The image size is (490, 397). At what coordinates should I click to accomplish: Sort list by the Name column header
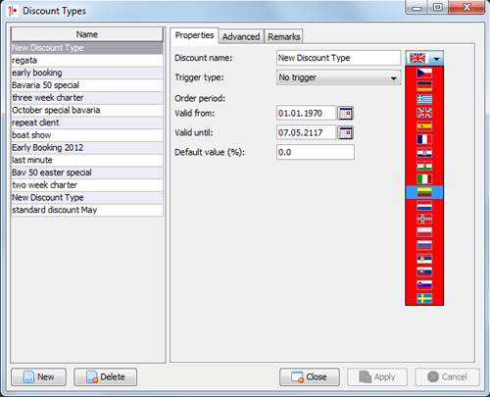pos(87,34)
